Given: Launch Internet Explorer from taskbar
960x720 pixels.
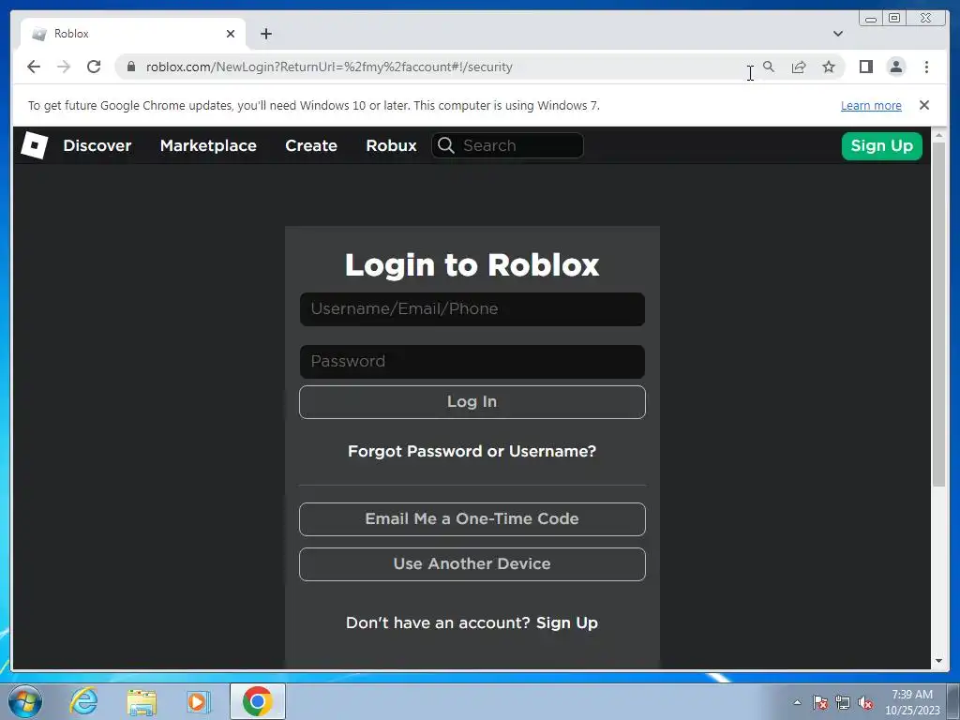Looking at the screenshot, I should [x=83, y=701].
